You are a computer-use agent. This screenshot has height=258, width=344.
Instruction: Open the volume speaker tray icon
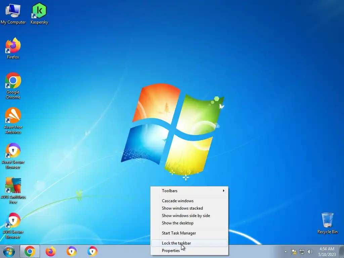[310, 252]
